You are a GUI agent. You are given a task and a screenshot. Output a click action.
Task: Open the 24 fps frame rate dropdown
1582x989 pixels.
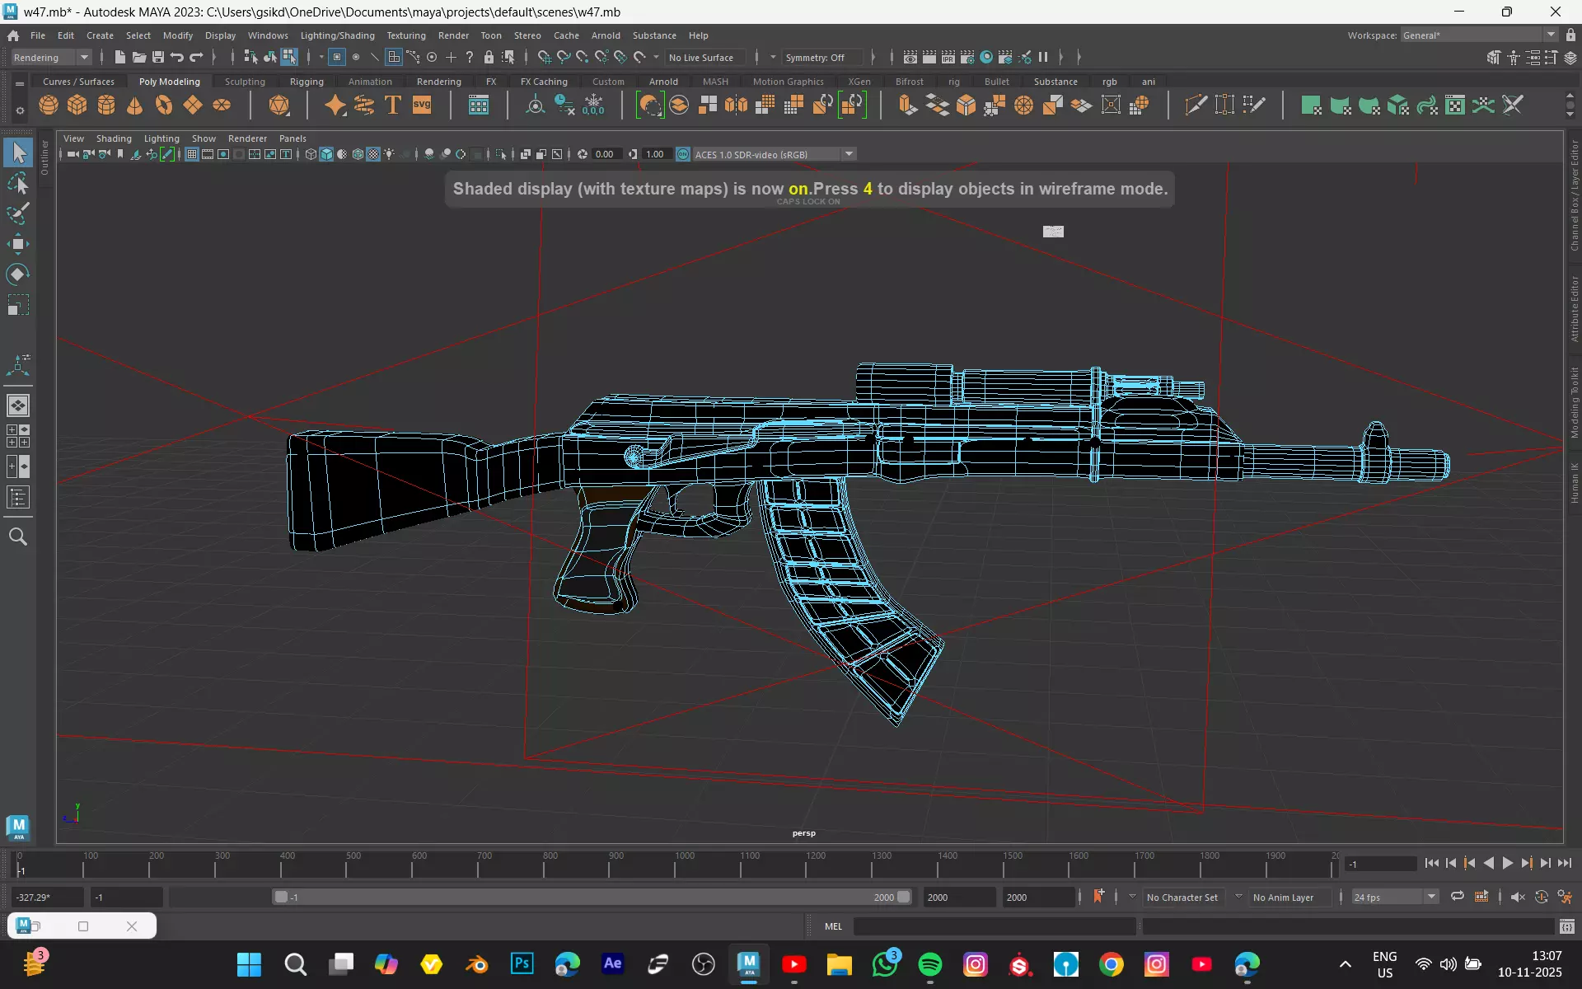pyautogui.click(x=1394, y=897)
